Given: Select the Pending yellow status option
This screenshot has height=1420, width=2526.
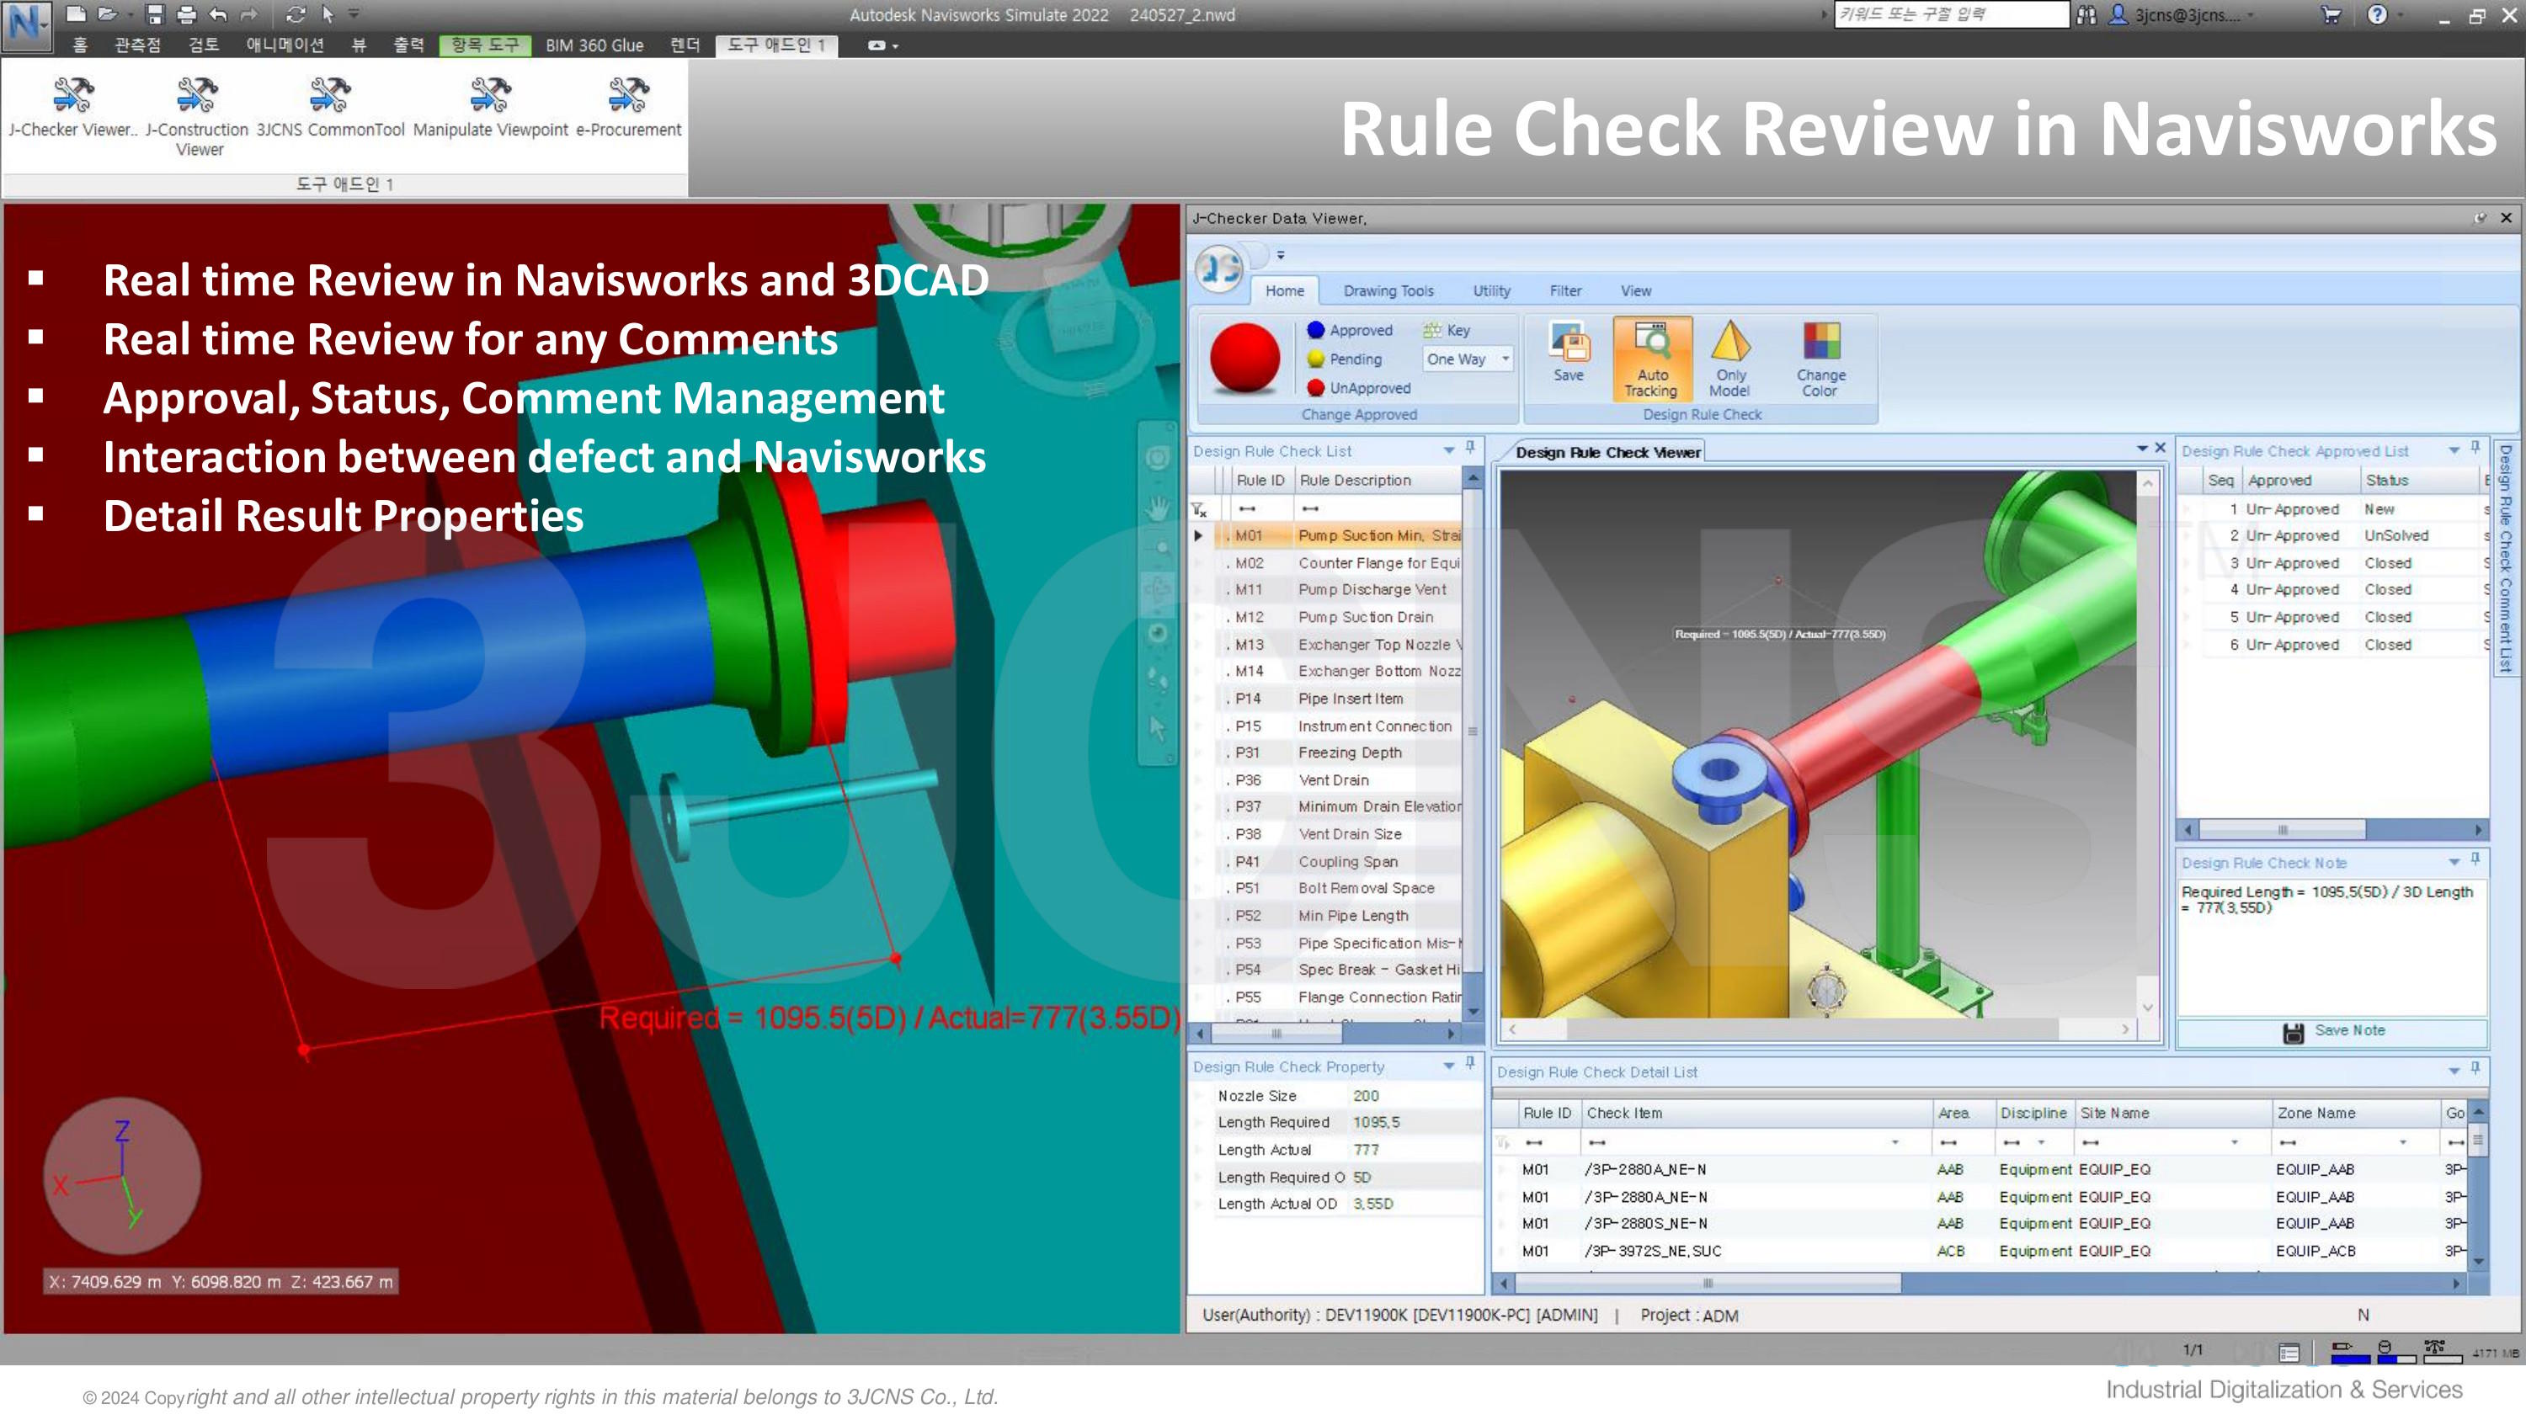Looking at the screenshot, I should coord(1345,359).
